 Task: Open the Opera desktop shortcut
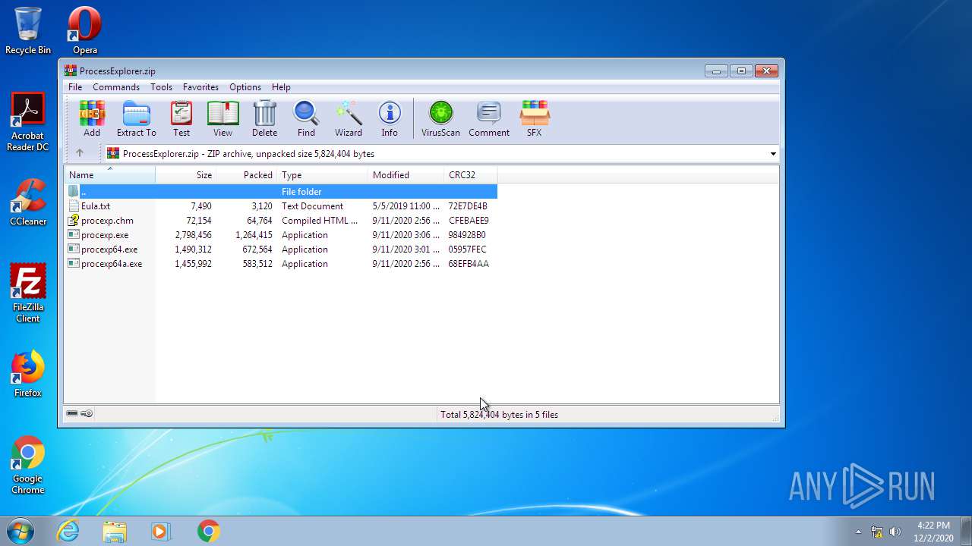85,30
